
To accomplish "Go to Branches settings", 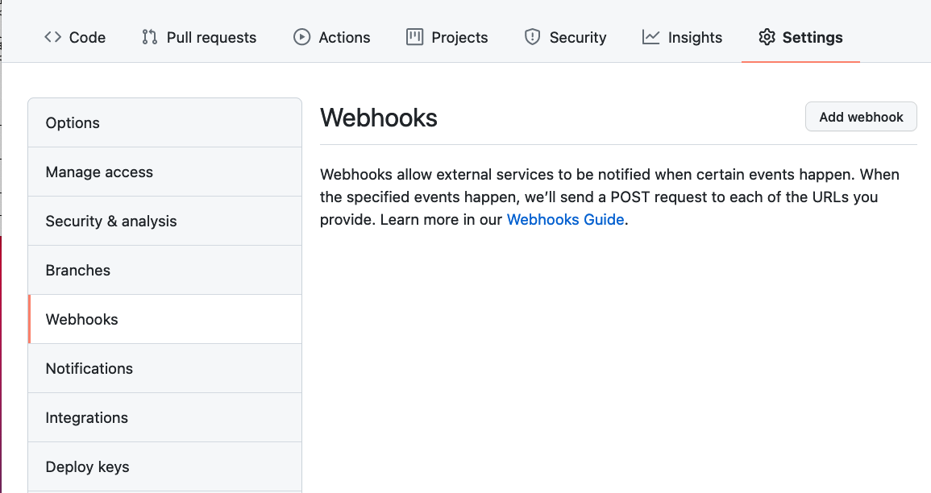I will click(165, 271).
